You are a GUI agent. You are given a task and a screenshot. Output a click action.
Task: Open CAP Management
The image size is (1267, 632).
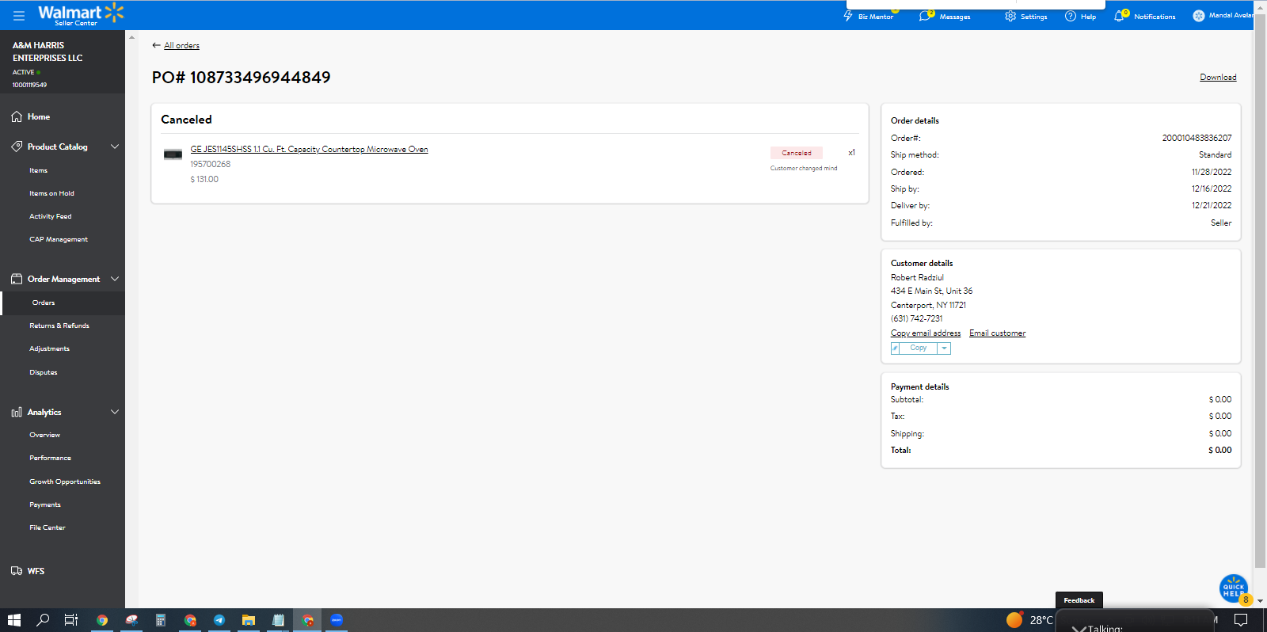(59, 239)
